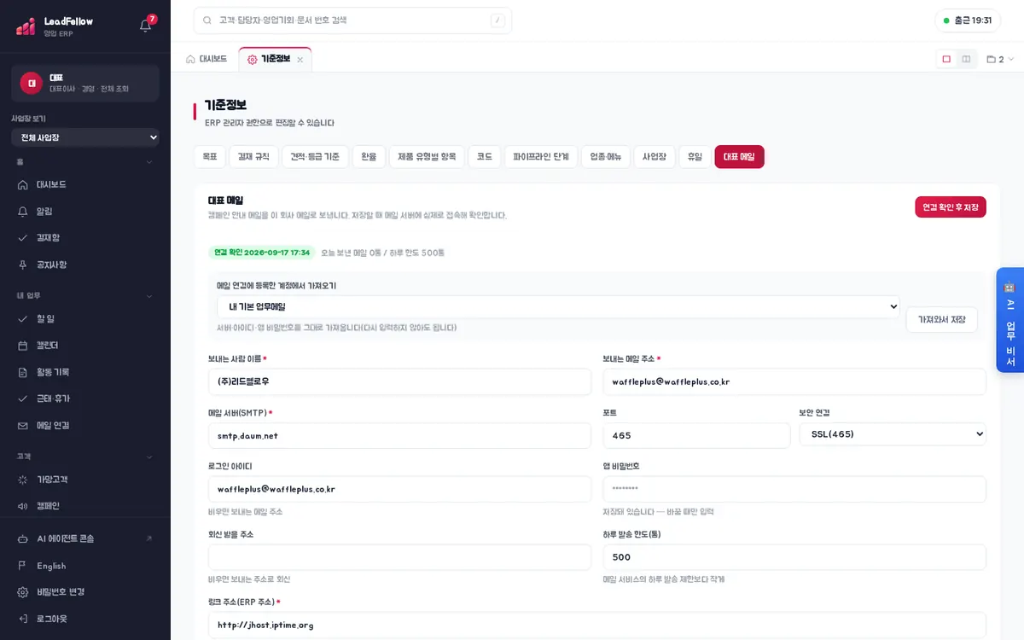Click the 대표 user profile avatar
The height and width of the screenshot is (640, 1024).
[x=32, y=83]
